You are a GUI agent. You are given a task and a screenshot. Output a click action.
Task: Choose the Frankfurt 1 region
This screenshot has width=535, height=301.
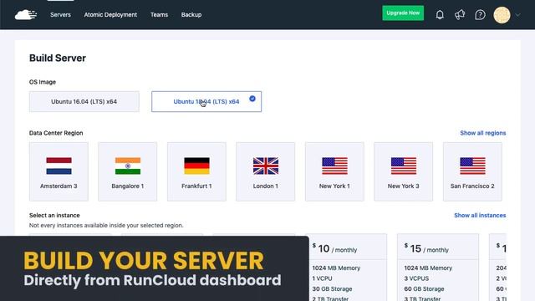point(196,171)
